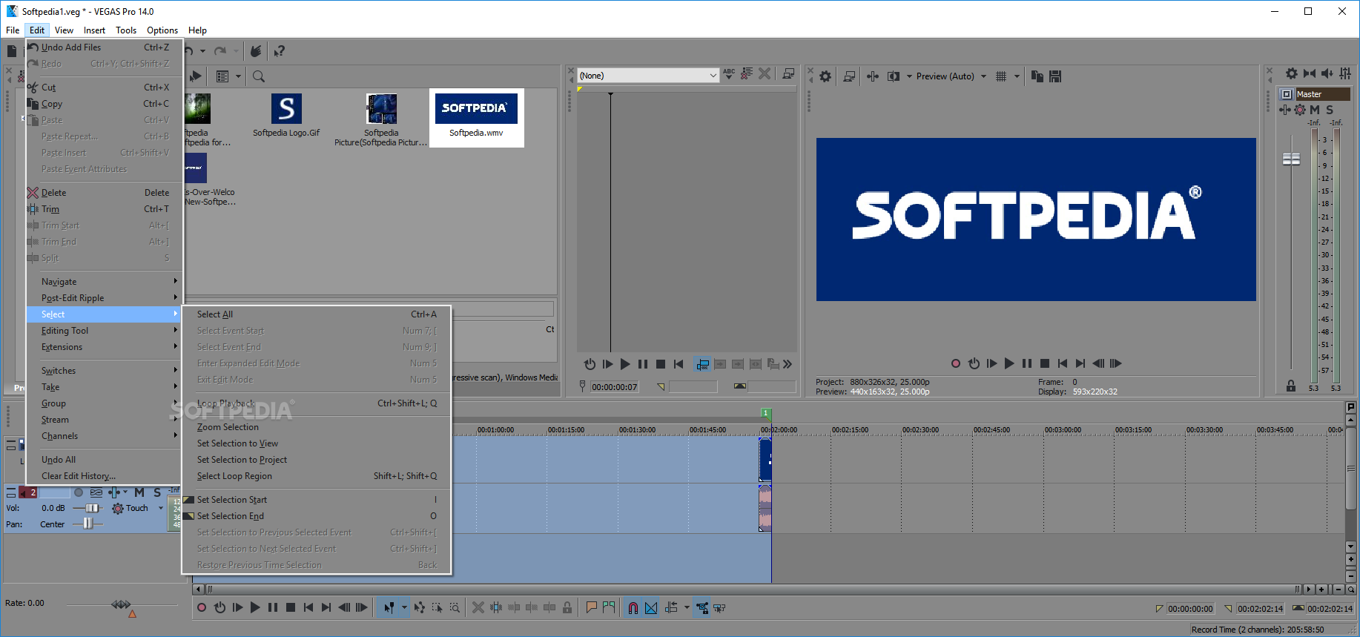Click Clear Edit History entry

[104, 476]
